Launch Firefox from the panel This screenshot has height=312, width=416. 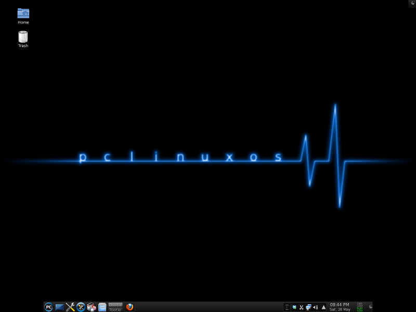[129, 307]
